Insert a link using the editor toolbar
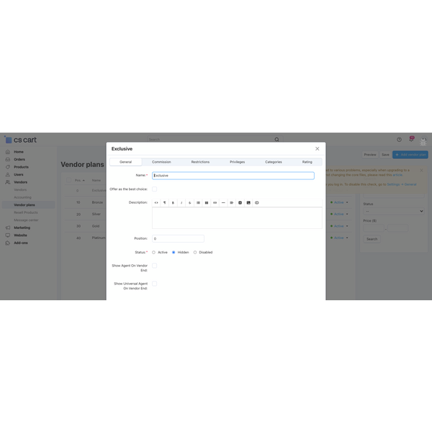Screen dimensions: 432x432 (x=215, y=203)
